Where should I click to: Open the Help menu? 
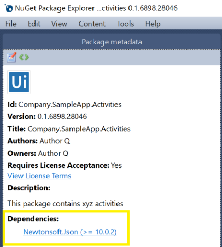coord(153,24)
